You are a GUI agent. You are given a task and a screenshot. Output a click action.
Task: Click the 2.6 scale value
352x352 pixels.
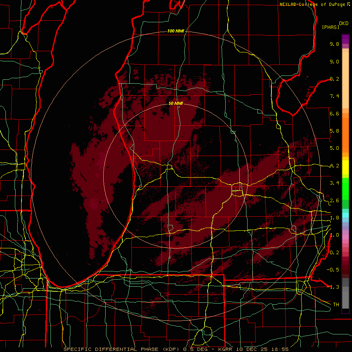334,201
